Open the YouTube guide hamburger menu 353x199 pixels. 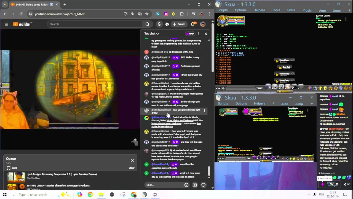7,24
